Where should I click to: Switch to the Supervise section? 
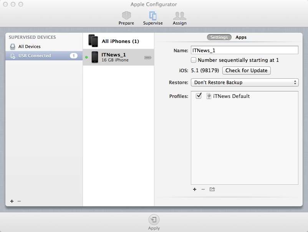coord(153,18)
